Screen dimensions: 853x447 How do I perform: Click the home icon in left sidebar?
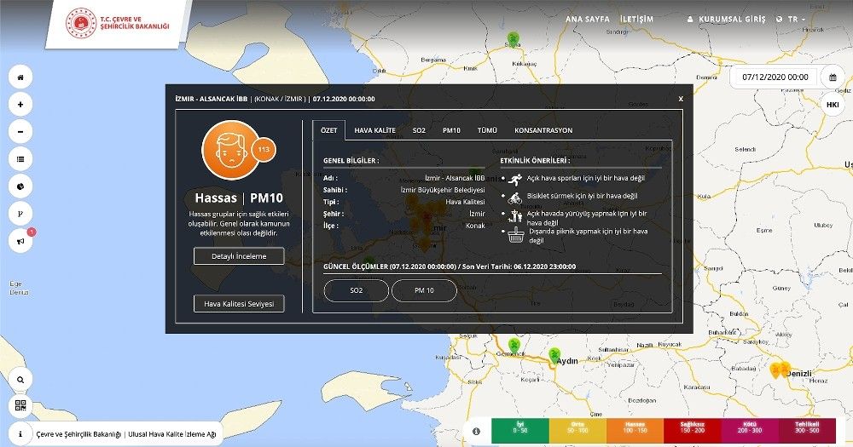(20, 77)
